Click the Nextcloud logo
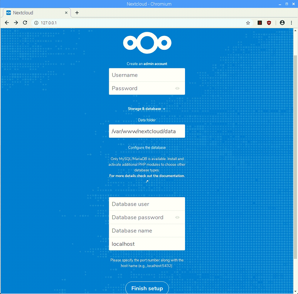298x294 pixels. [147, 42]
